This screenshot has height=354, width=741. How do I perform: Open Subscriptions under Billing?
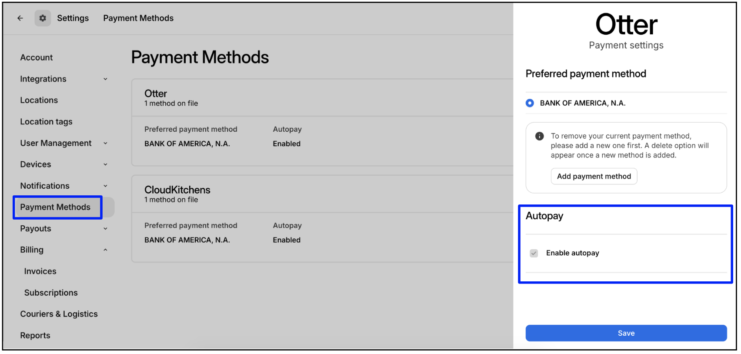pos(51,293)
